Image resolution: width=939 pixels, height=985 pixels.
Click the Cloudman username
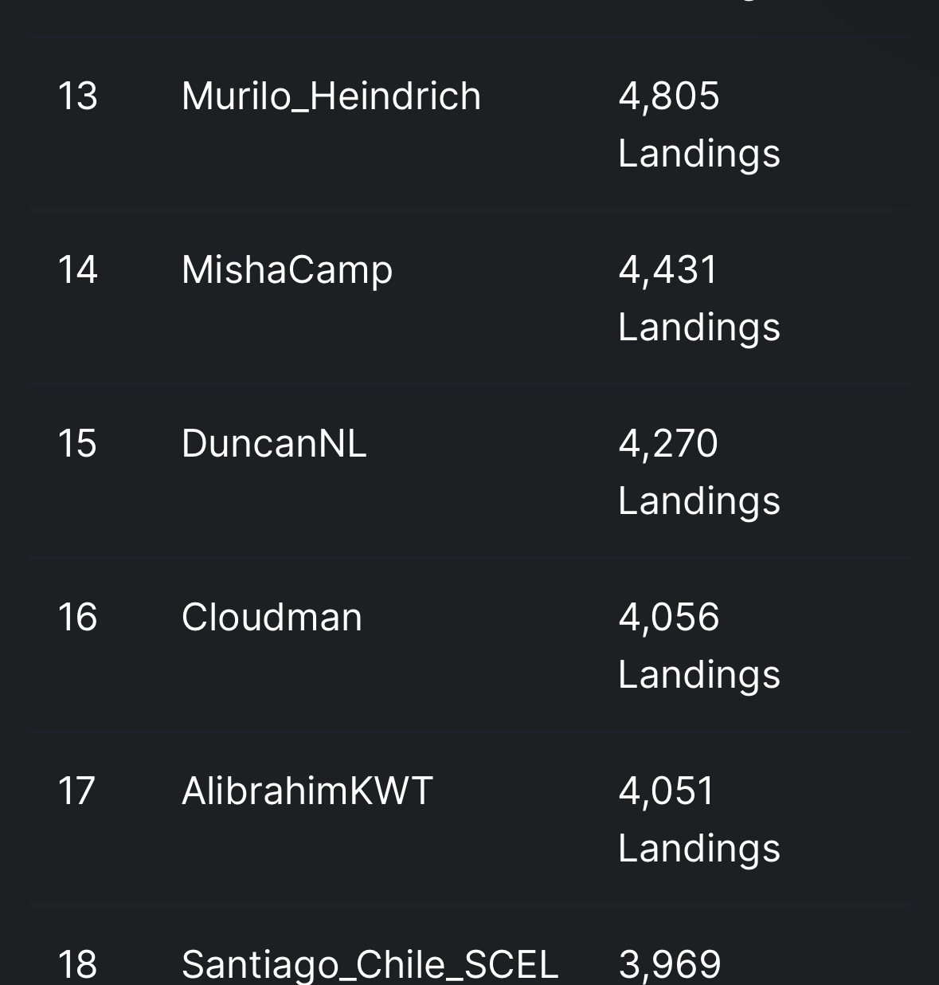coord(272,617)
